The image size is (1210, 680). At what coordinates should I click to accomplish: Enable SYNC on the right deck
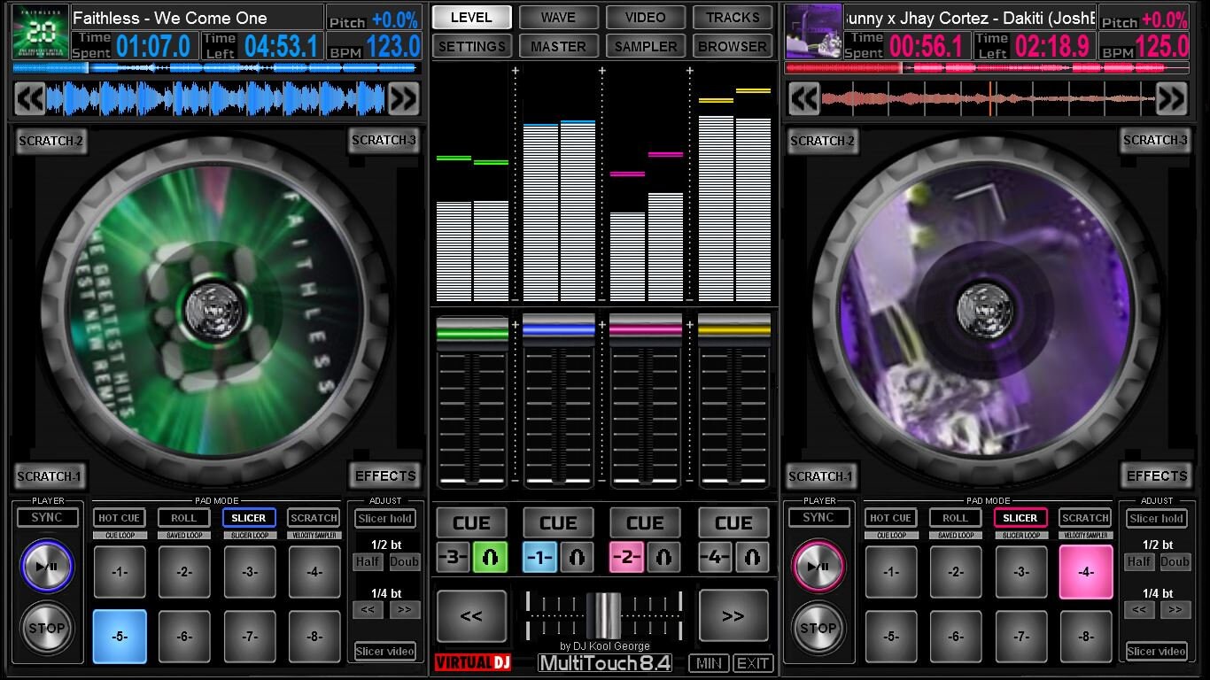(x=818, y=517)
